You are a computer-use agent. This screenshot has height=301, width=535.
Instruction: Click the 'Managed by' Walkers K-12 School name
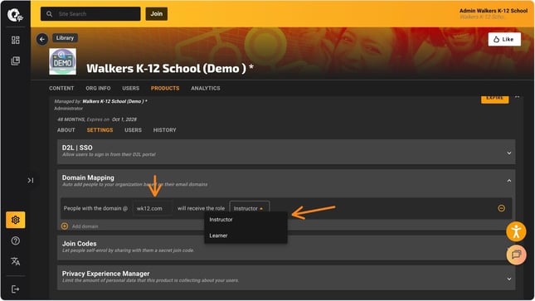pyautogui.click(x=114, y=101)
